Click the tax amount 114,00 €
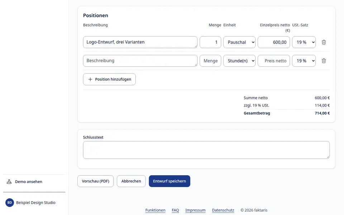Image resolution: width=344 pixels, height=215 pixels. click(x=322, y=105)
